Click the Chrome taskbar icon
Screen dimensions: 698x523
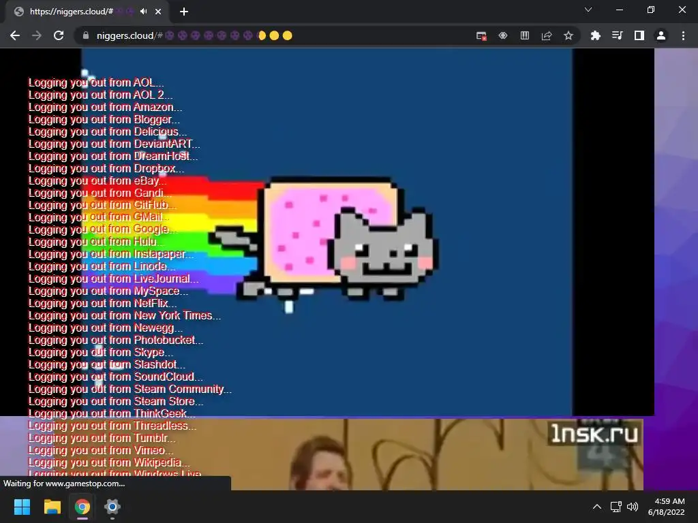click(82, 507)
